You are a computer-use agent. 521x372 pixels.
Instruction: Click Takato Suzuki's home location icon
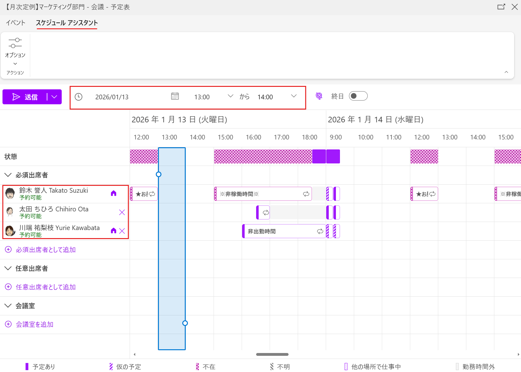113,193
